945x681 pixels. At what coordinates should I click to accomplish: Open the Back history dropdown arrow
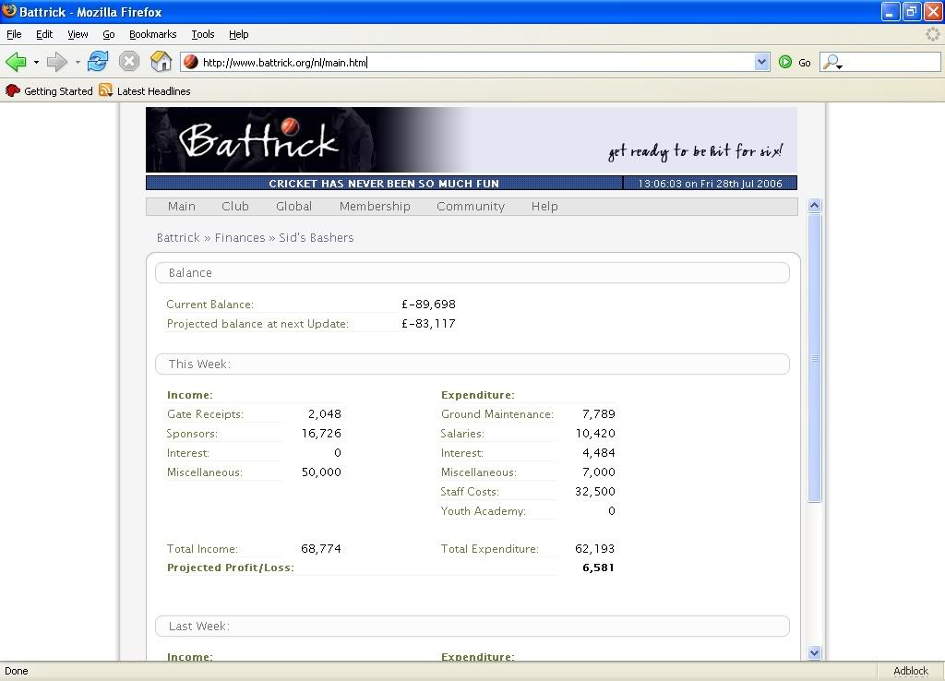tap(36, 62)
